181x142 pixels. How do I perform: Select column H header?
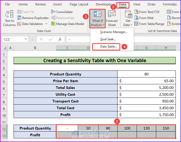click(166, 48)
